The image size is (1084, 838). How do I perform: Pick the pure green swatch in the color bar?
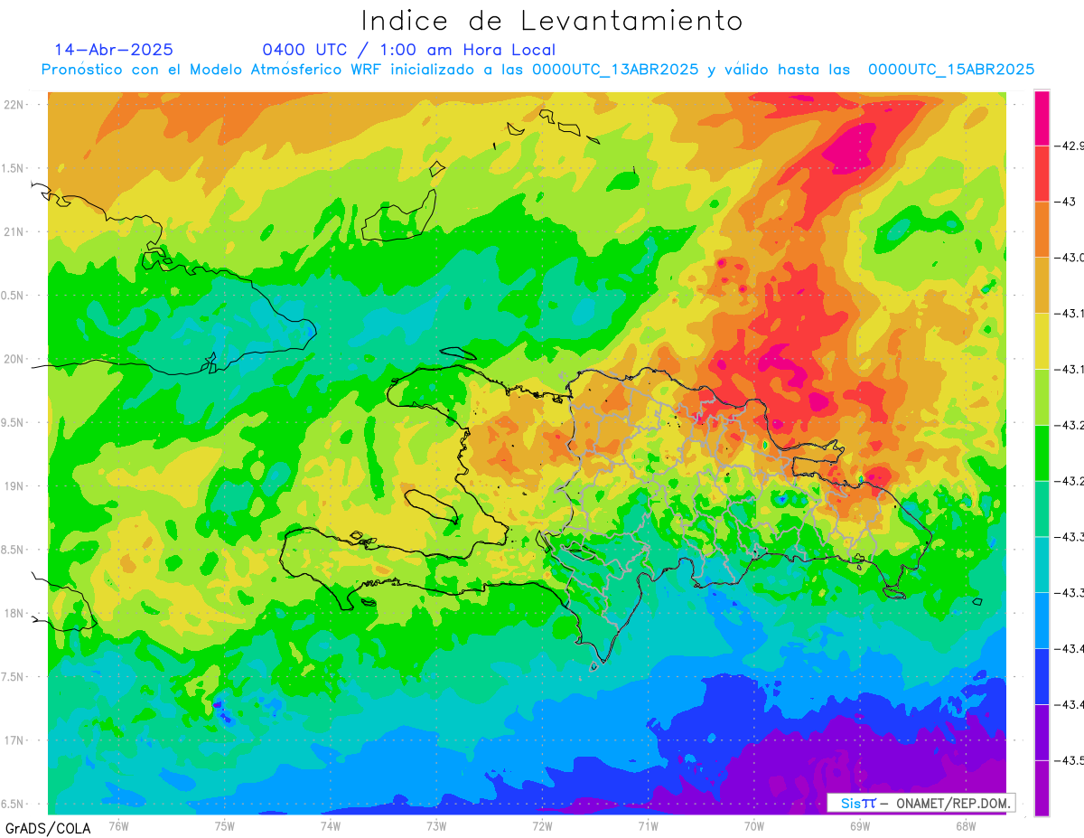pyautogui.click(x=1042, y=453)
